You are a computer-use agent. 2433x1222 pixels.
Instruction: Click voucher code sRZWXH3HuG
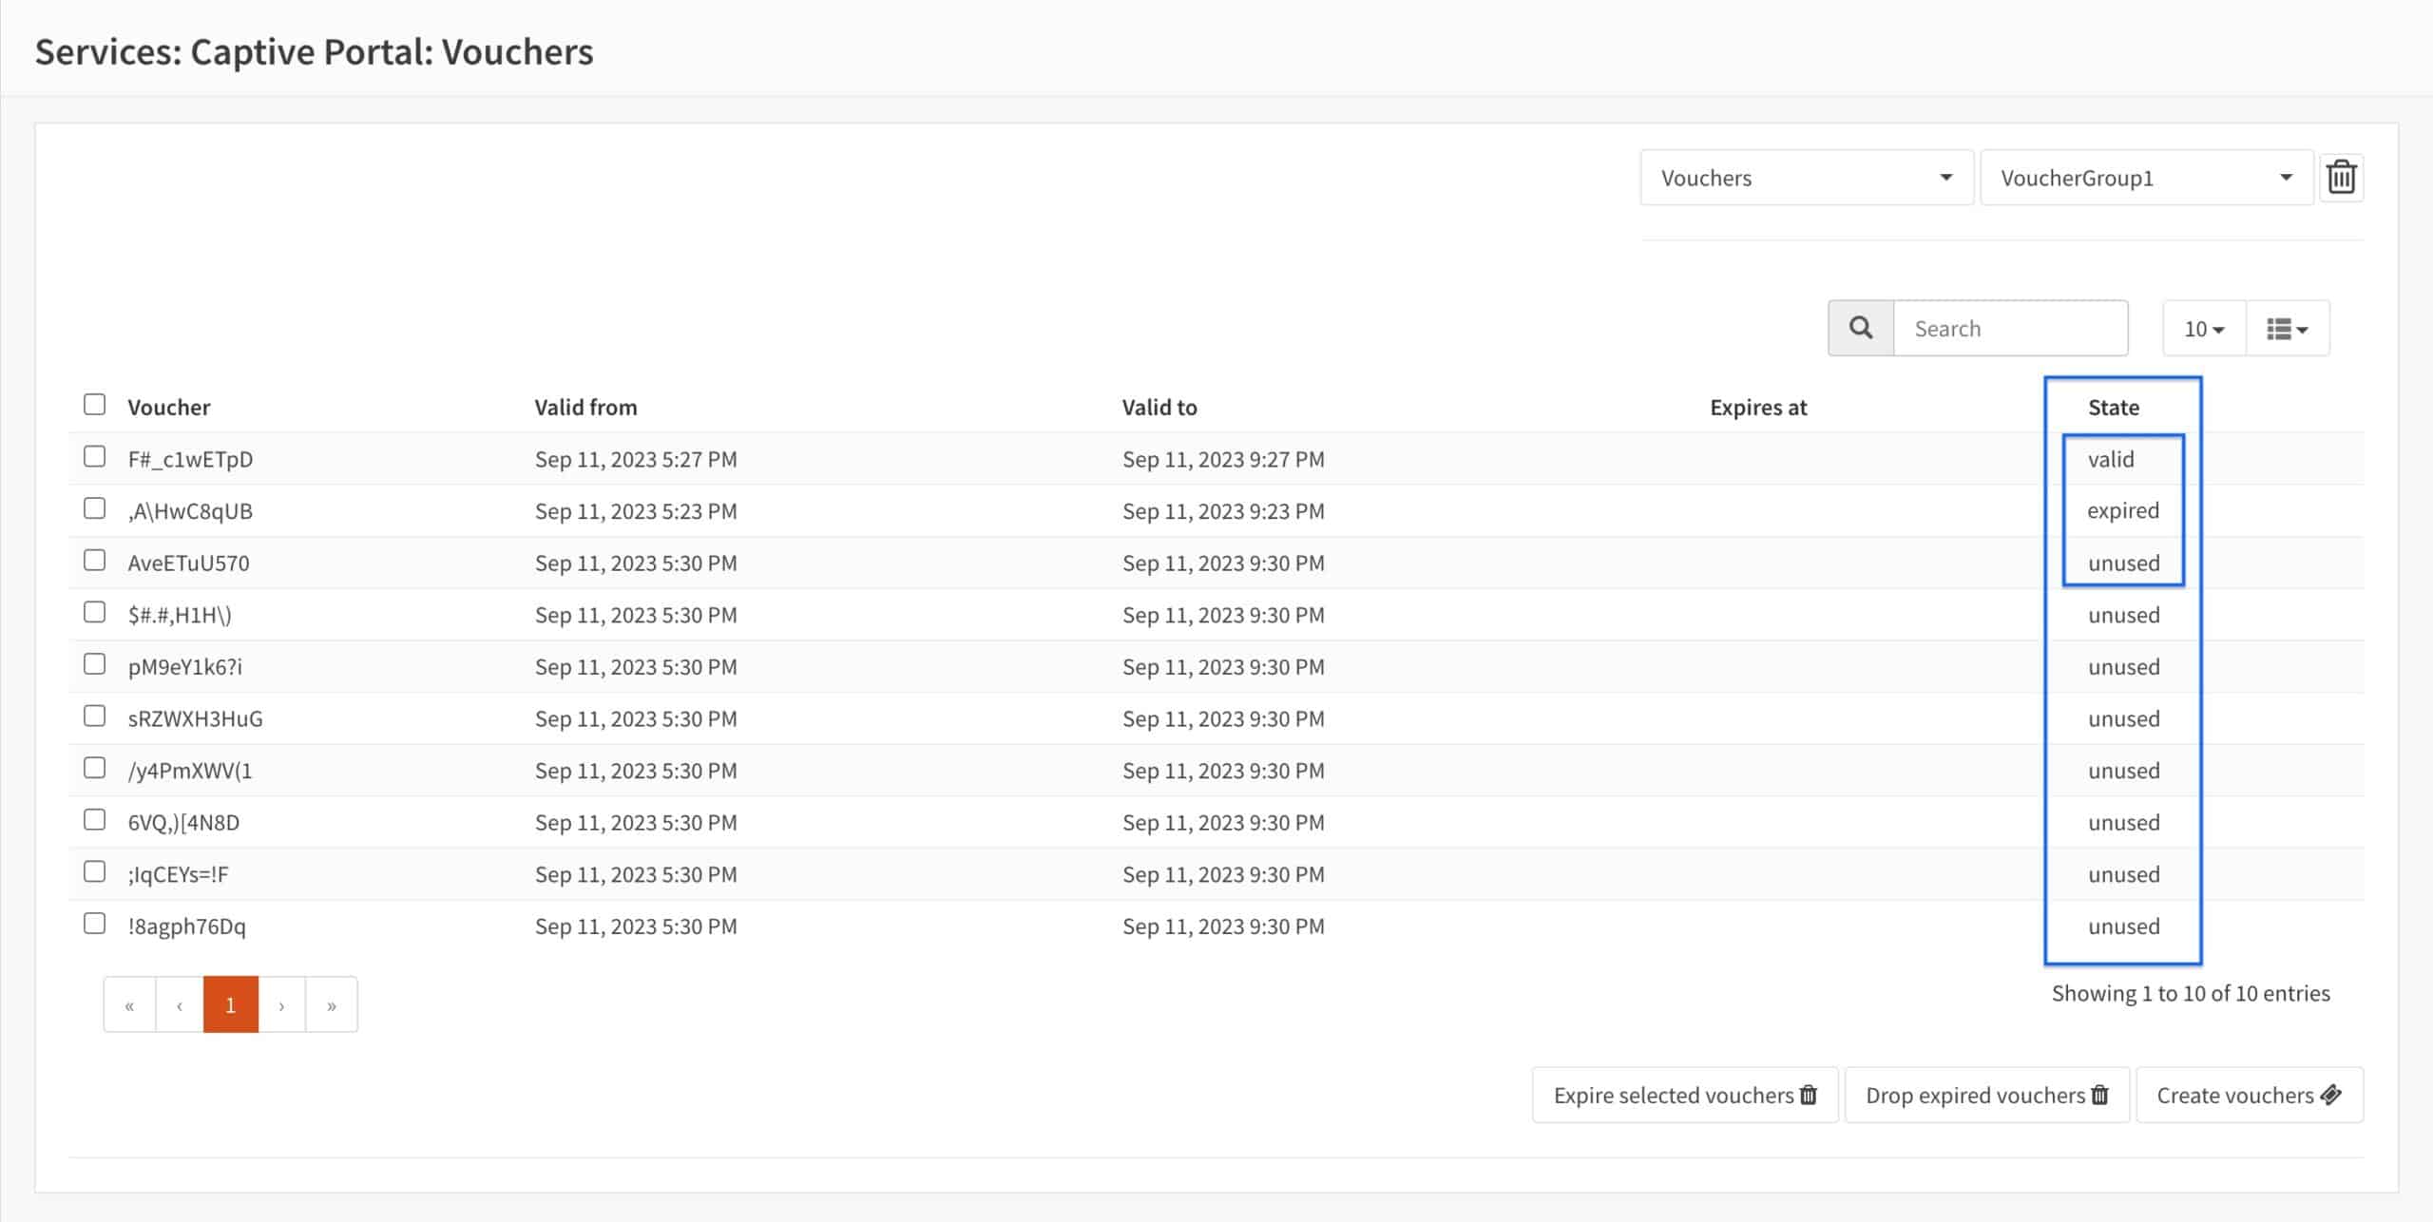click(x=195, y=718)
